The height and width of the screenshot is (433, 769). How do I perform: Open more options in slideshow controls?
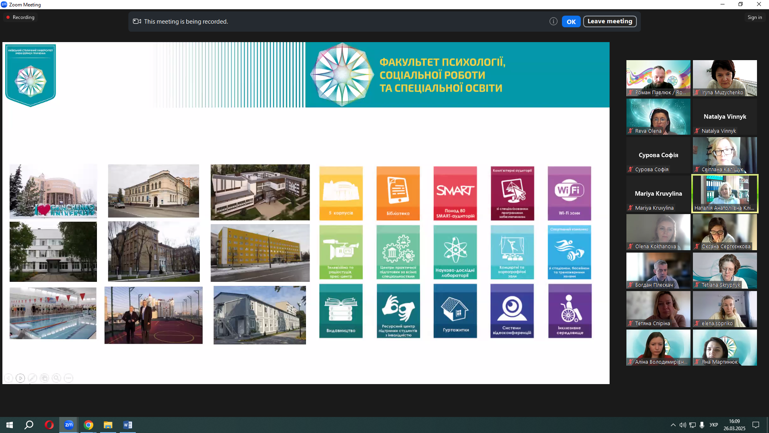point(68,378)
